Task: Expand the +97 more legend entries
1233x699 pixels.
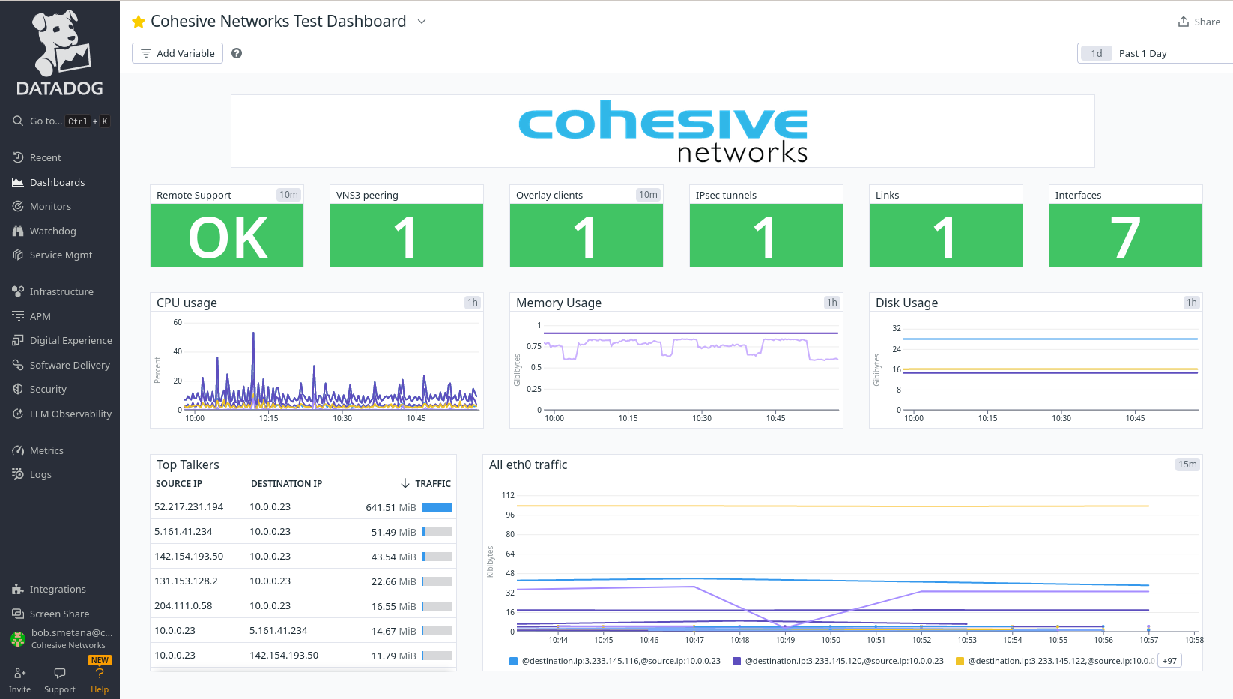Action: coord(1169,661)
